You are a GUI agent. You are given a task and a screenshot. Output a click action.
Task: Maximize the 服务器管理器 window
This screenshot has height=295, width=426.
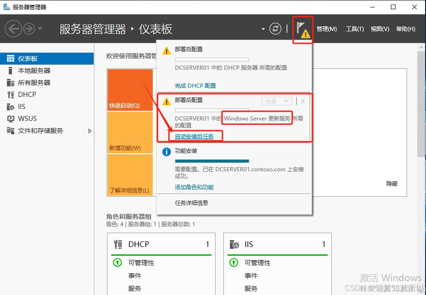[x=393, y=7]
